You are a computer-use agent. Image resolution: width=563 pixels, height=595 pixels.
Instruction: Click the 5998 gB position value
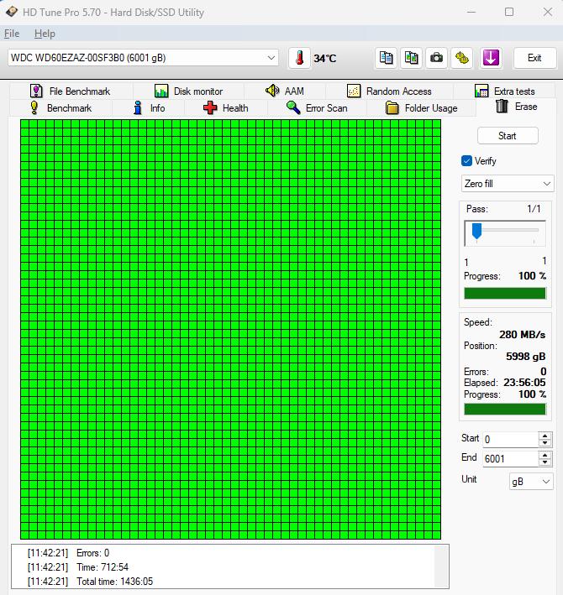[x=525, y=357]
